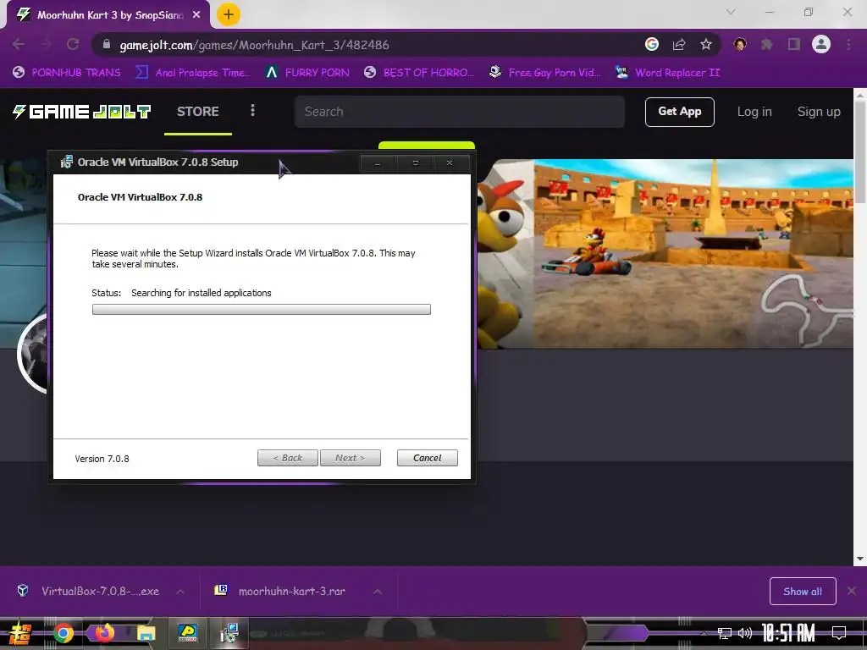Click Cancel in VirtualBox Setup

coord(428,458)
